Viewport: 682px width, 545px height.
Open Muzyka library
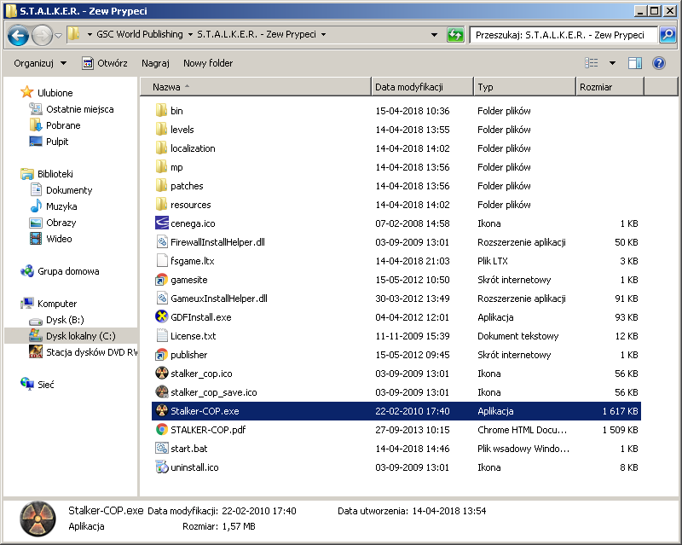point(53,206)
